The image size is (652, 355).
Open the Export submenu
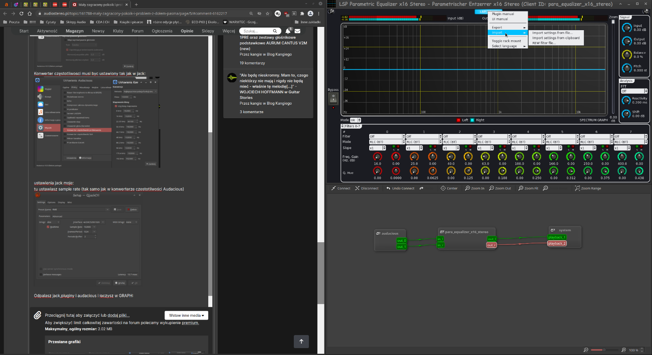tap(508, 27)
